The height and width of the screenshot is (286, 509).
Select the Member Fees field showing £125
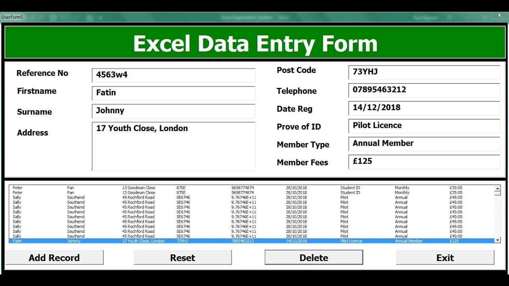click(x=424, y=162)
